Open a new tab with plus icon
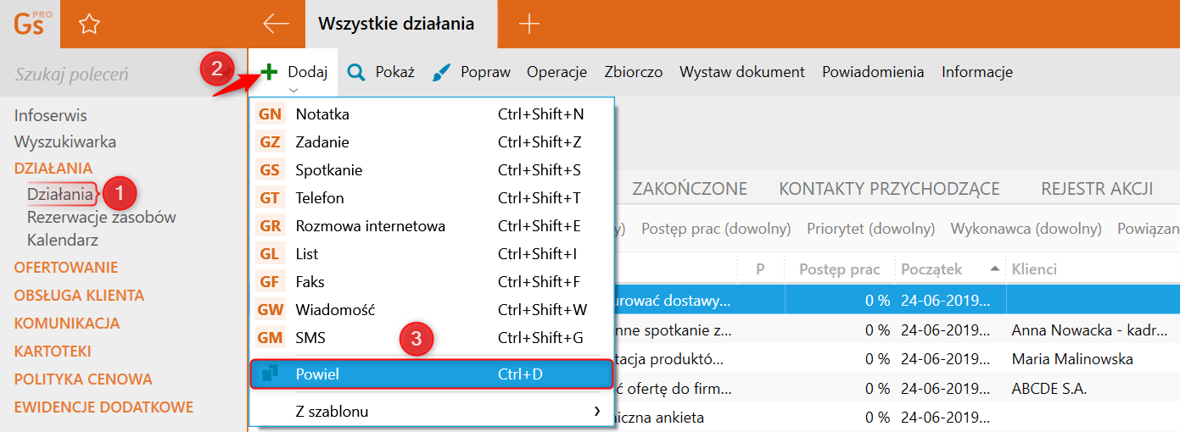The width and height of the screenshot is (1180, 432). pyautogui.click(x=528, y=24)
